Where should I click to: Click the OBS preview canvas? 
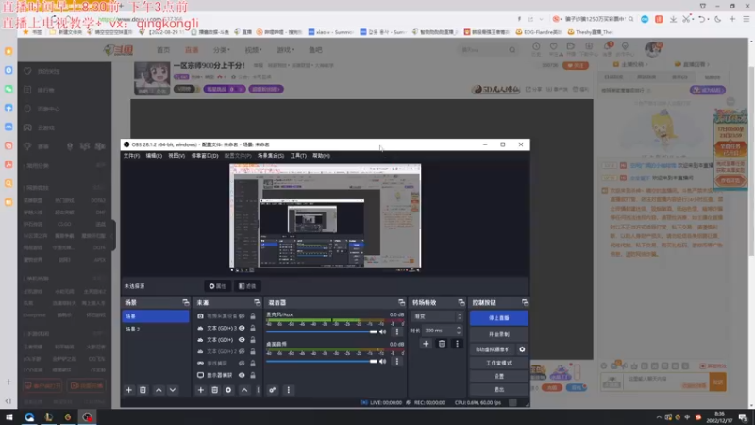(x=325, y=216)
